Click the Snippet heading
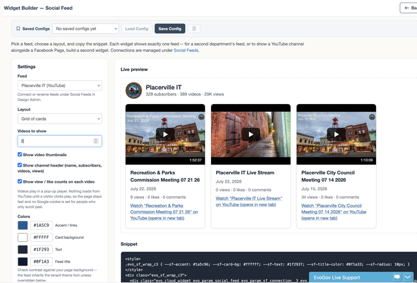 pos(129,244)
